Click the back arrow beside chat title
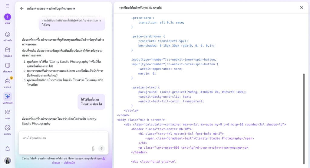 tap(22, 8)
